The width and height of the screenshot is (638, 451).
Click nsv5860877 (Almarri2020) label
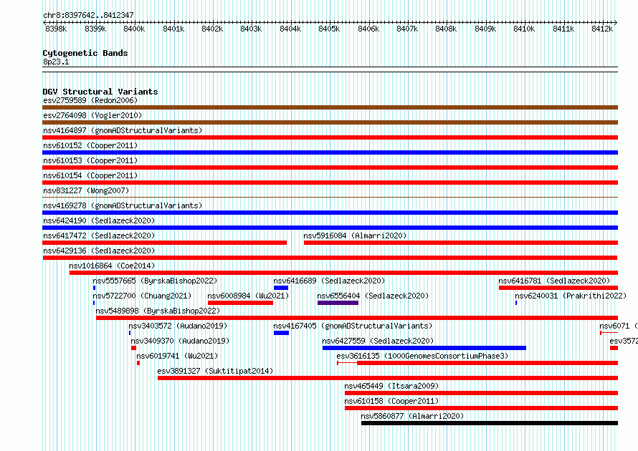click(412, 416)
